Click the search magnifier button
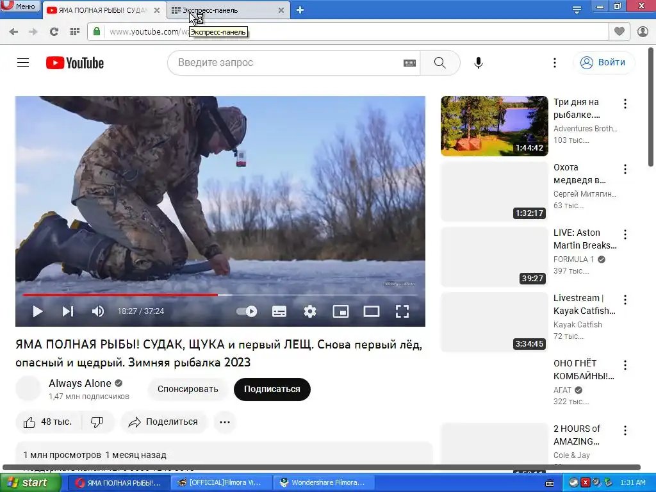The width and height of the screenshot is (656, 492). click(439, 63)
